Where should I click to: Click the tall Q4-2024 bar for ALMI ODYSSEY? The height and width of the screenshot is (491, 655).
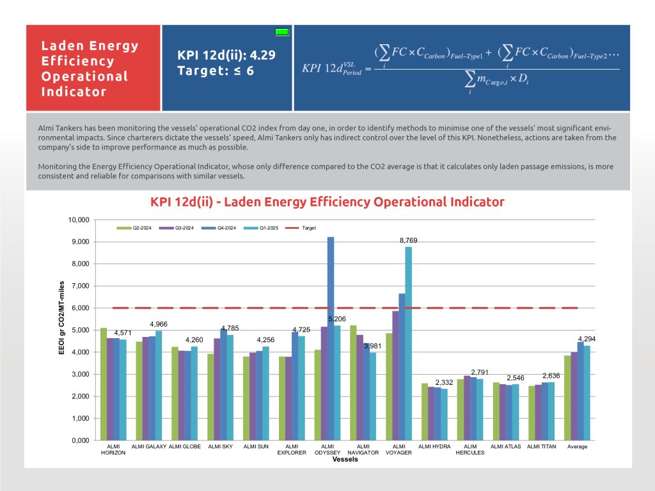[x=331, y=339]
